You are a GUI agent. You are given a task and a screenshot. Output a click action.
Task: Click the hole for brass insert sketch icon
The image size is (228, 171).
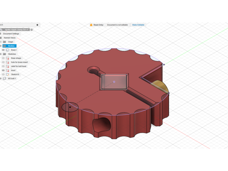click(7, 62)
